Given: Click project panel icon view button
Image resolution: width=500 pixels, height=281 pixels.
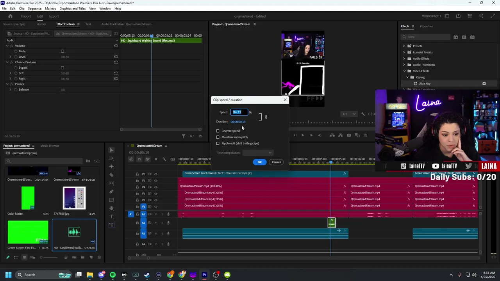Looking at the screenshot, I should pyautogui.click(x=24, y=257).
